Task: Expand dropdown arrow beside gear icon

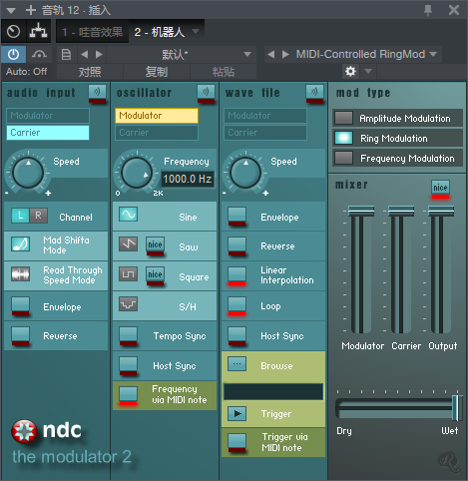Action: (x=368, y=71)
